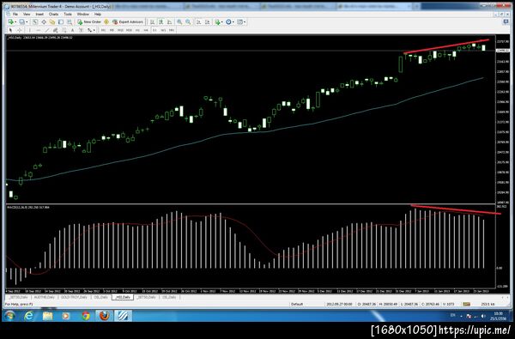Select the crosshair tool
This screenshot has height=339, width=515.
(20, 30)
